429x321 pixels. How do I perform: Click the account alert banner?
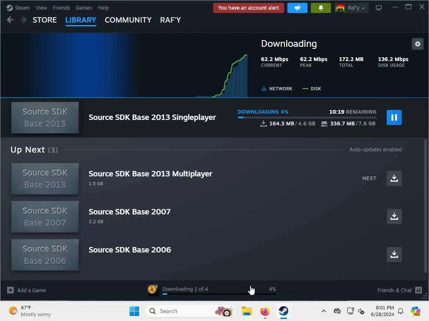coord(248,8)
